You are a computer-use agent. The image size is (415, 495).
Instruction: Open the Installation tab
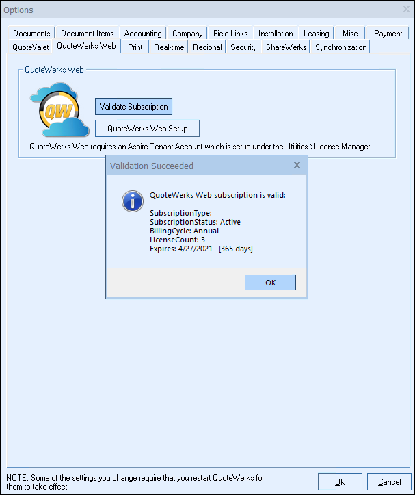276,33
